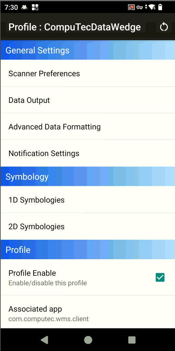The height and width of the screenshot is (351, 175).
Task: Tap the 7:30 clock in status bar
Action: click(x=11, y=7)
